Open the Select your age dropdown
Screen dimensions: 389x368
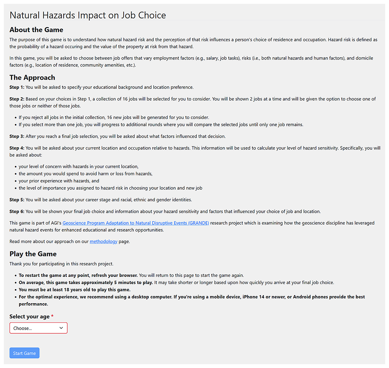tap(38, 328)
